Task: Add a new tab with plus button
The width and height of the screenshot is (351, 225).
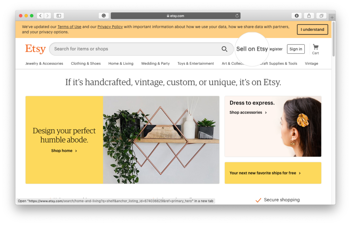Action: point(332,17)
